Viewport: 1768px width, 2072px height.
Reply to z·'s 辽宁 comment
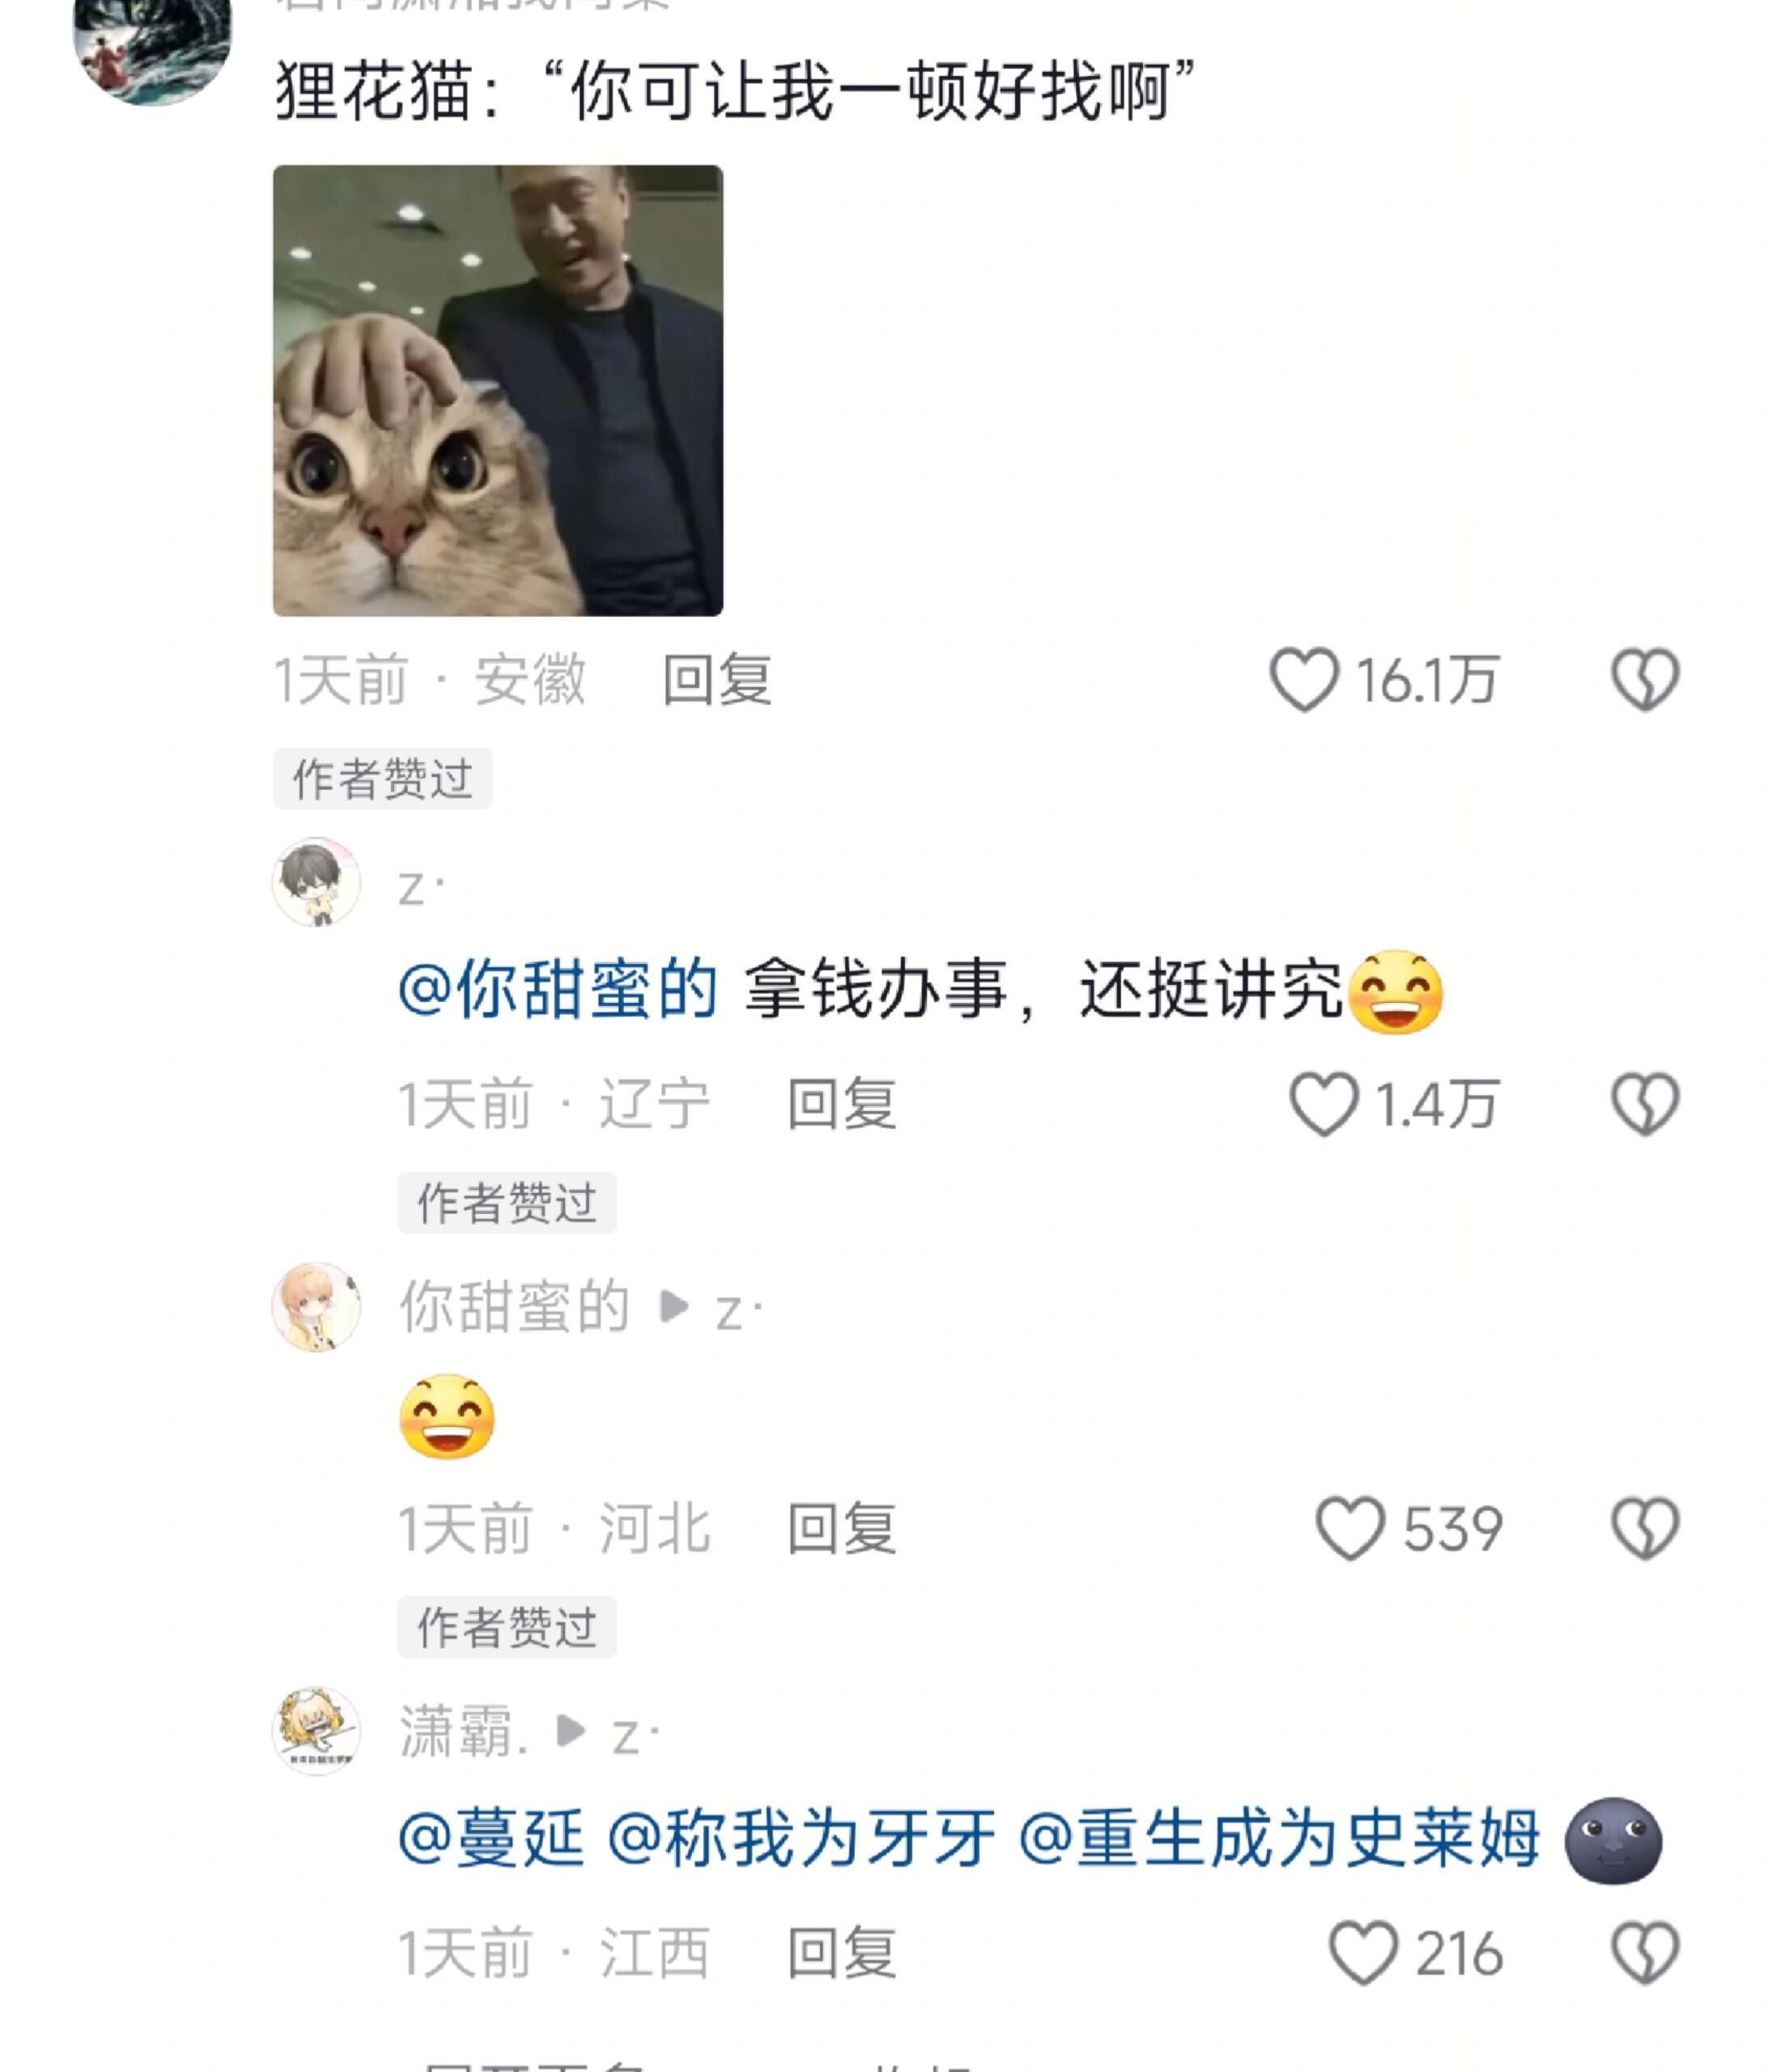coord(841,1104)
